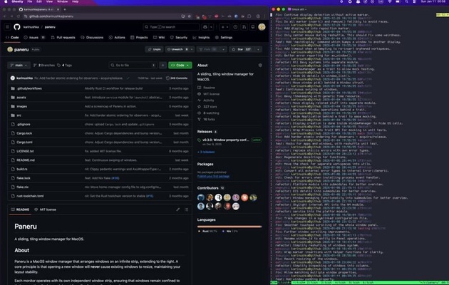Go to the Actions tab

pos(117,38)
